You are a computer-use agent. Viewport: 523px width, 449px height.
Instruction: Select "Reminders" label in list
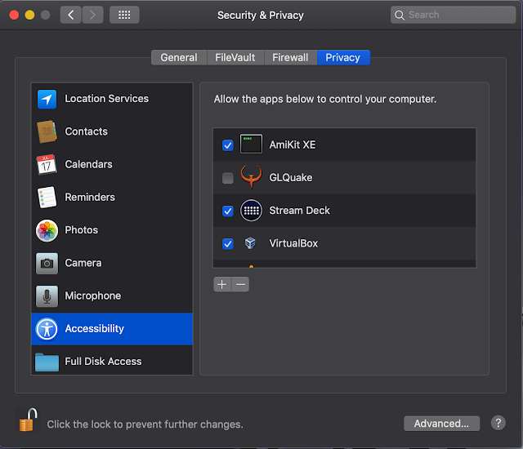coord(90,198)
